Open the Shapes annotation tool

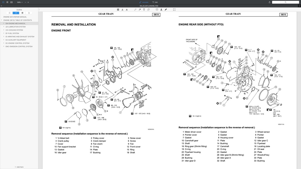pyautogui.click(x=148, y=9)
